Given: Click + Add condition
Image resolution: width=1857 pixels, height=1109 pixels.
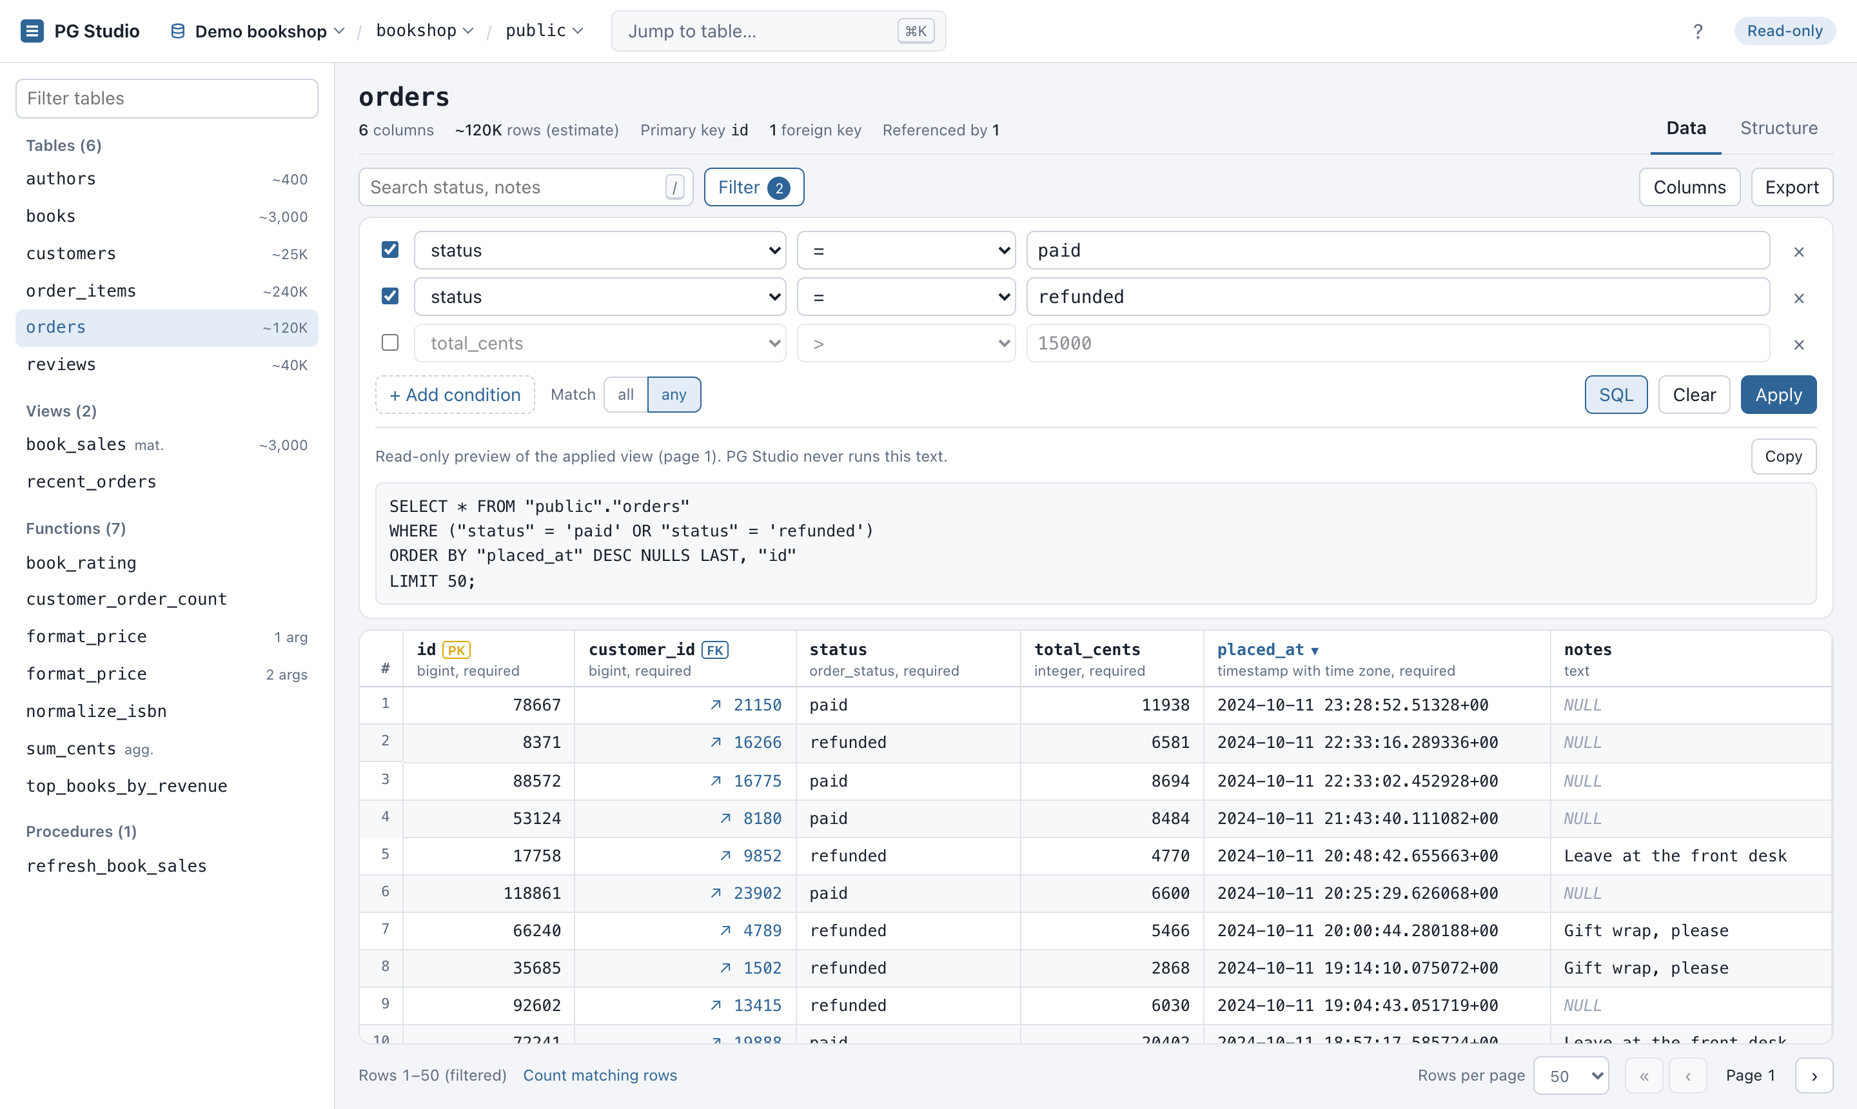Looking at the screenshot, I should tap(455, 395).
